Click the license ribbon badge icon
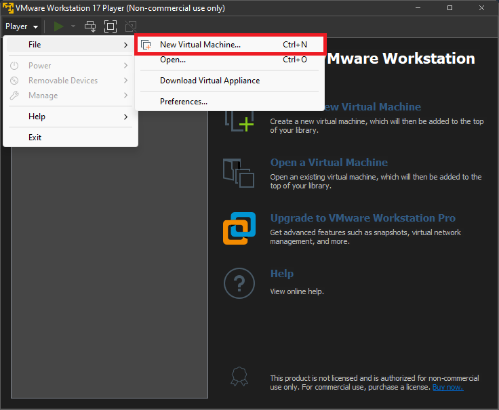 tap(239, 377)
